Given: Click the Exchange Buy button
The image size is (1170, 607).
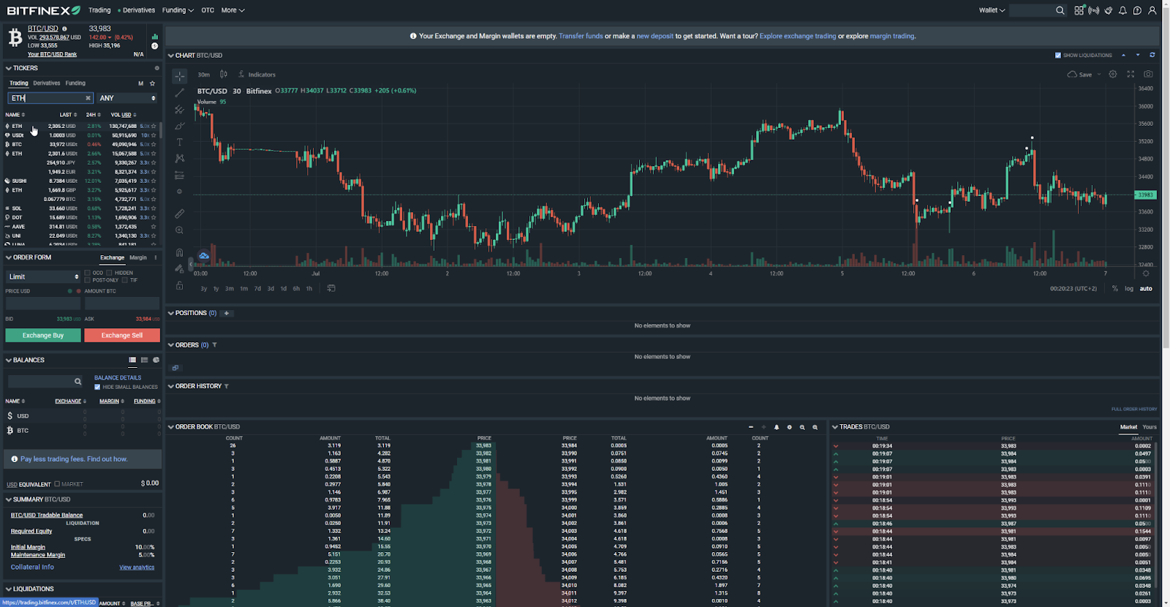Looking at the screenshot, I should (43, 335).
